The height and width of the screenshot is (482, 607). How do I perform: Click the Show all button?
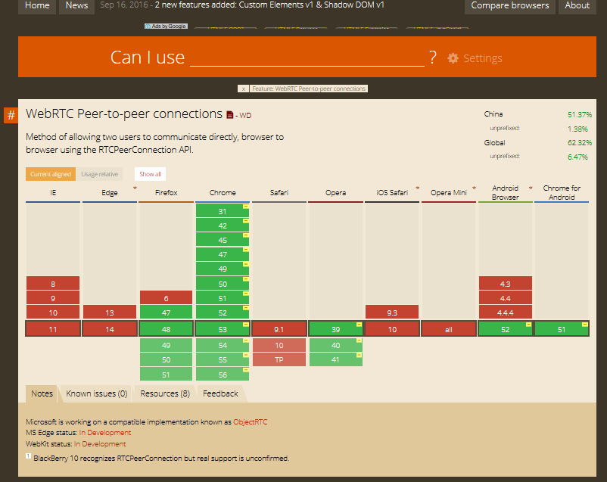[150, 174]
